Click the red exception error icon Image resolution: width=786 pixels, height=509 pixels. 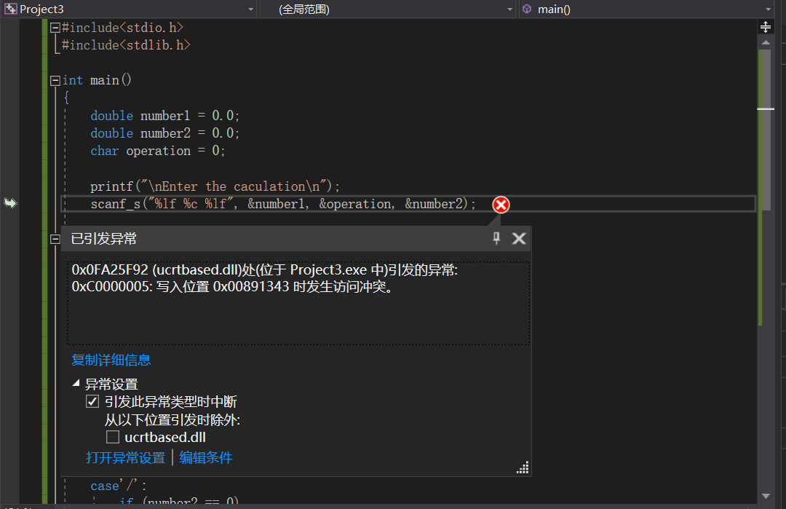coord(501,205)
